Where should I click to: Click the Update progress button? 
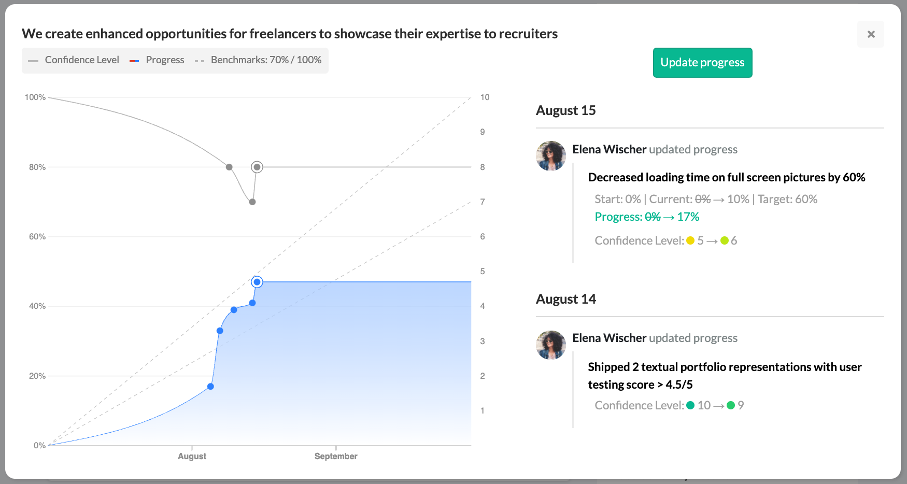(x=702, y=63)
